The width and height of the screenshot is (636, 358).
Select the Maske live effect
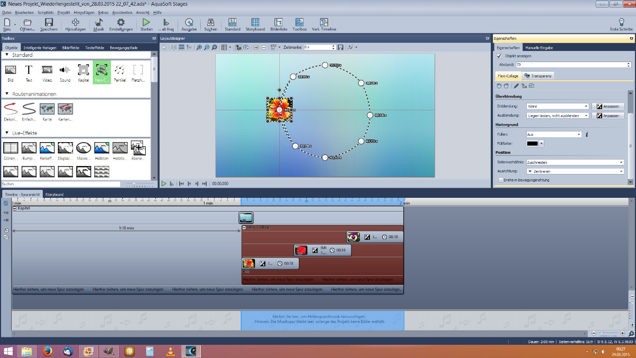pyautogui.click(x=83, y=148)
